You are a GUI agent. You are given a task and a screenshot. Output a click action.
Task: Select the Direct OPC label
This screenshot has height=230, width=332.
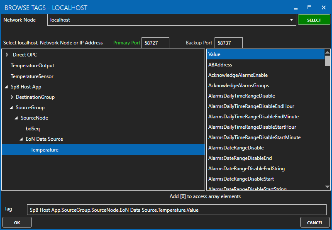(25, 55)
